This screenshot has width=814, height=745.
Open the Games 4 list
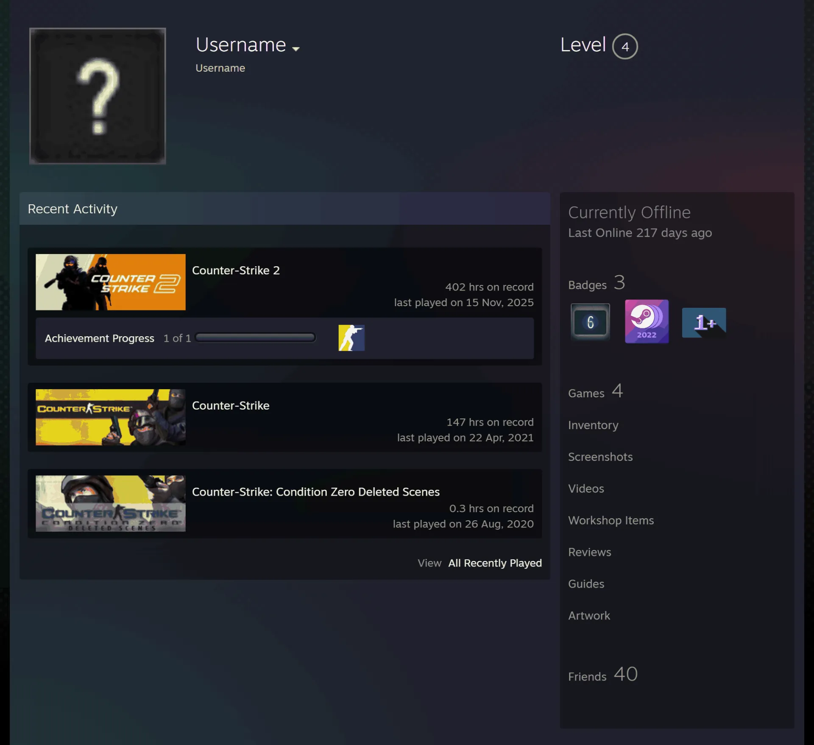[x=596, y=391]
